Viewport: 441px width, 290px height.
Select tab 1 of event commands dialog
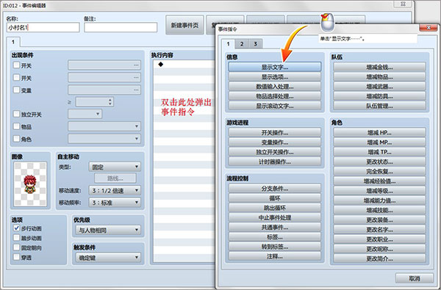tap(229, 43)
